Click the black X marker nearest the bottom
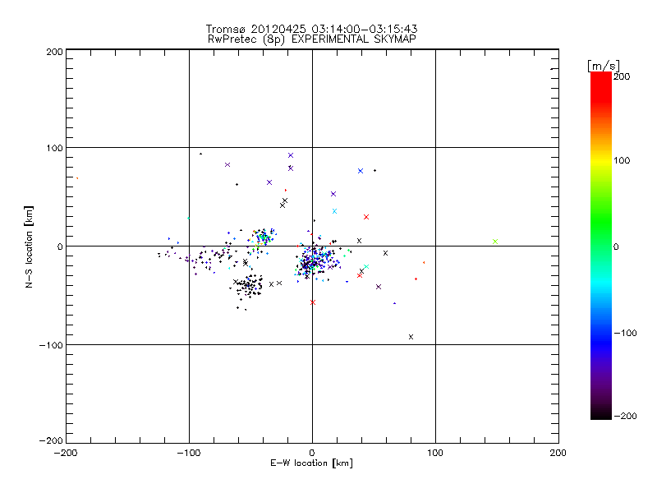Screen dimensions: 657x493 411,337
